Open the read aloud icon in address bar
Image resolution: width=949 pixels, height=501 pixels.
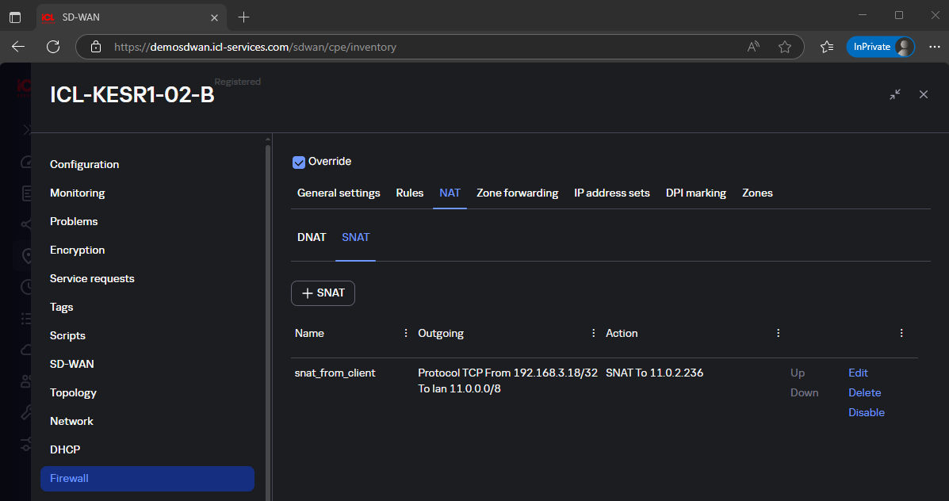[x=753, y=47]
